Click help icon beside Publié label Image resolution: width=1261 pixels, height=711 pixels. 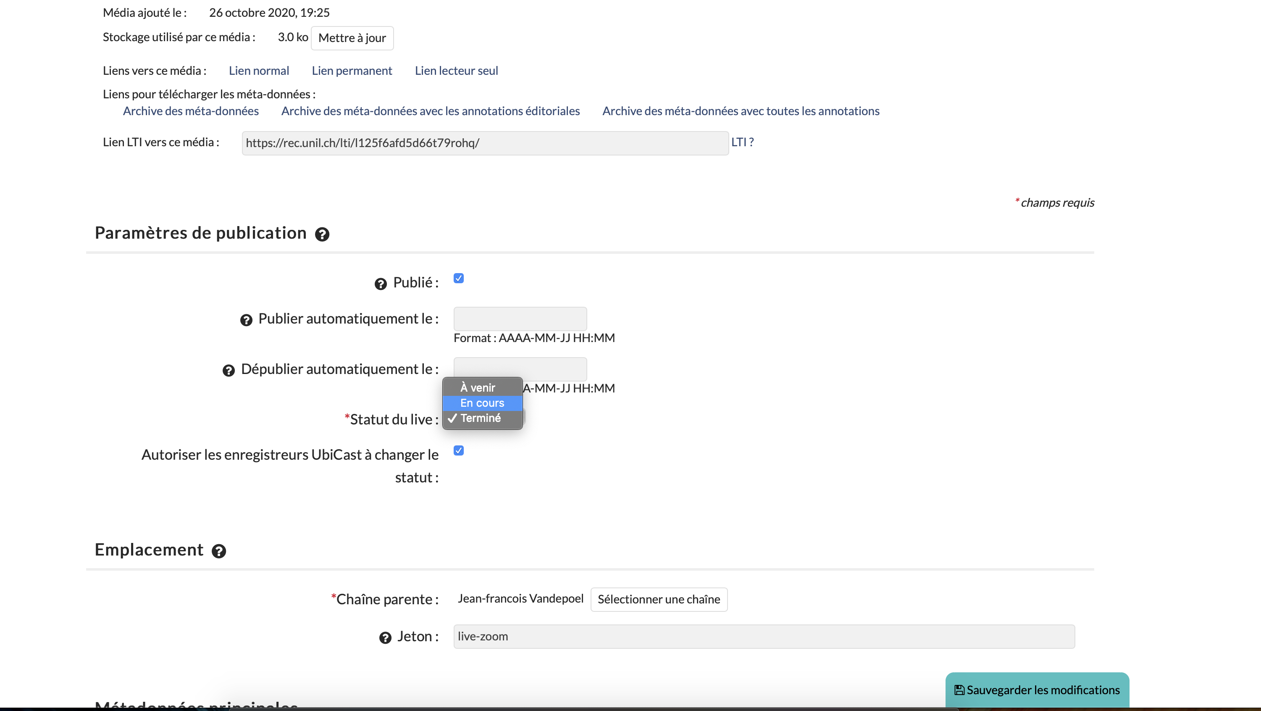click(x=380, y=284)
